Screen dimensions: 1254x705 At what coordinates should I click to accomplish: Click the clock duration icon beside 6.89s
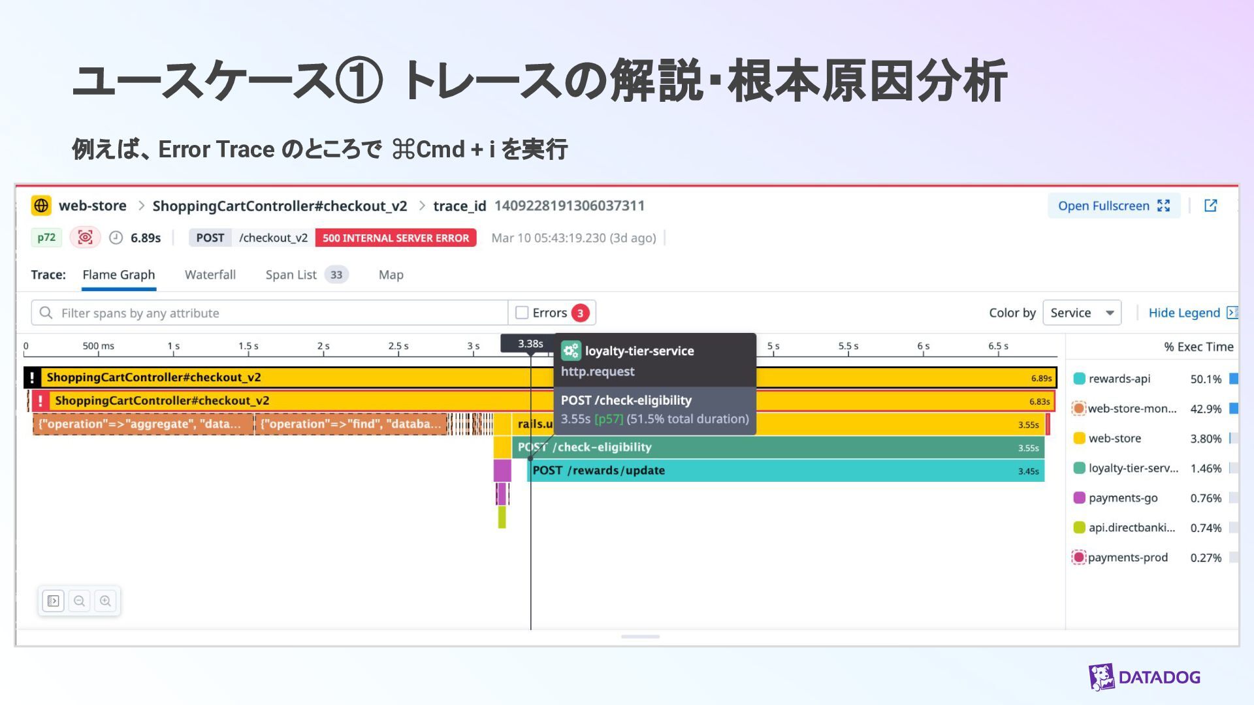click(116, 238)
